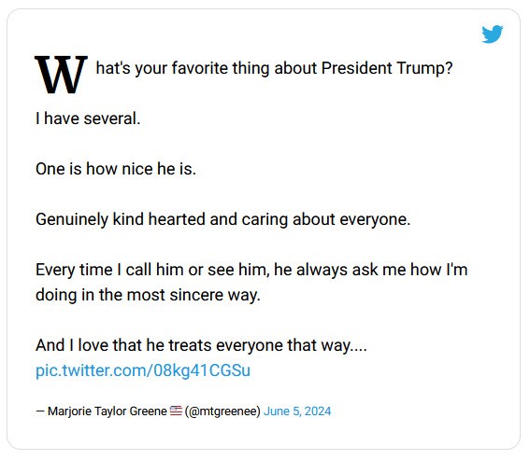Click the "Genuinely kind hearted" sentence
This screenshot has width=530, height=460.
pyautogui.click(x=223, y=219)
